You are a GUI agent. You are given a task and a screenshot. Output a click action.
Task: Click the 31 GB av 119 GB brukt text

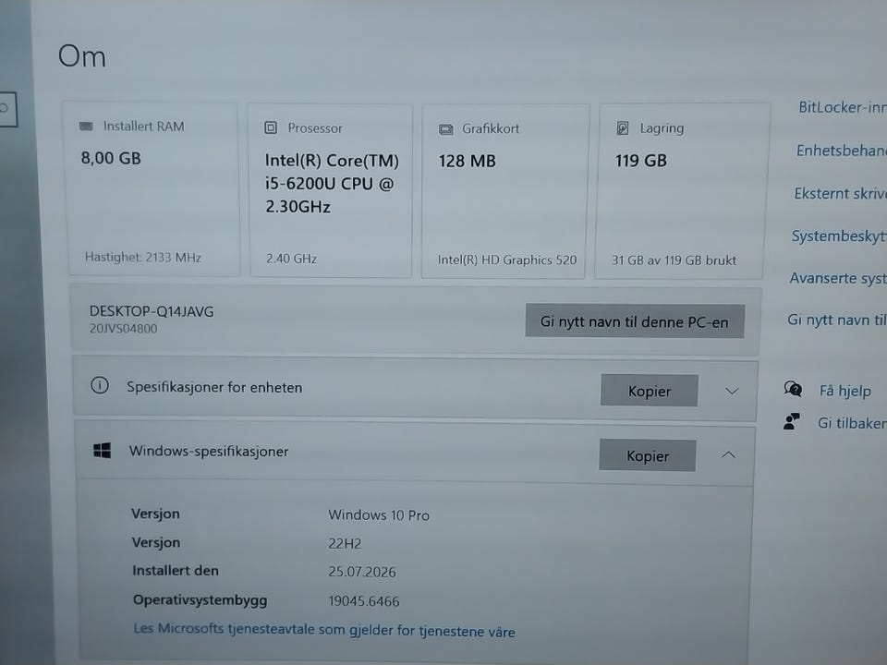coord(674,260)
